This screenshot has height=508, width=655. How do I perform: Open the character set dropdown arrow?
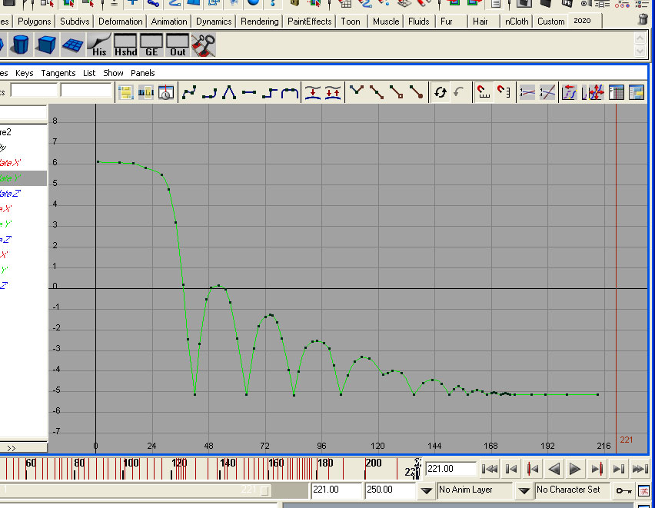(524, 490)
